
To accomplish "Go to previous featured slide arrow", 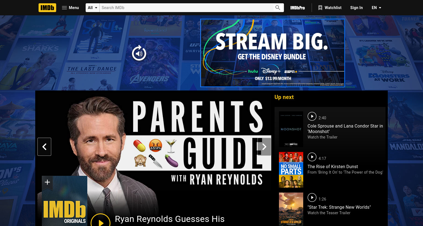I will [44, 147].
